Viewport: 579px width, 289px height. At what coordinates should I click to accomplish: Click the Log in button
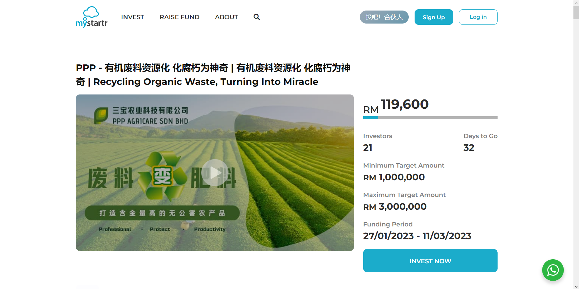[x=478, y=17]
